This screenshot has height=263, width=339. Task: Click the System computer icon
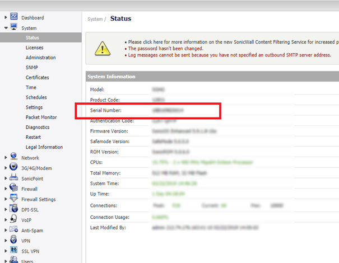[x=14, y=27]
